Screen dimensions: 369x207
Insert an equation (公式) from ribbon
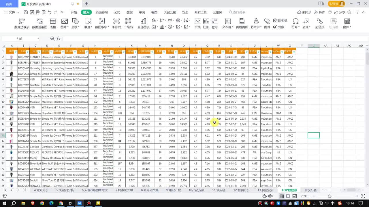pos(306,24)
